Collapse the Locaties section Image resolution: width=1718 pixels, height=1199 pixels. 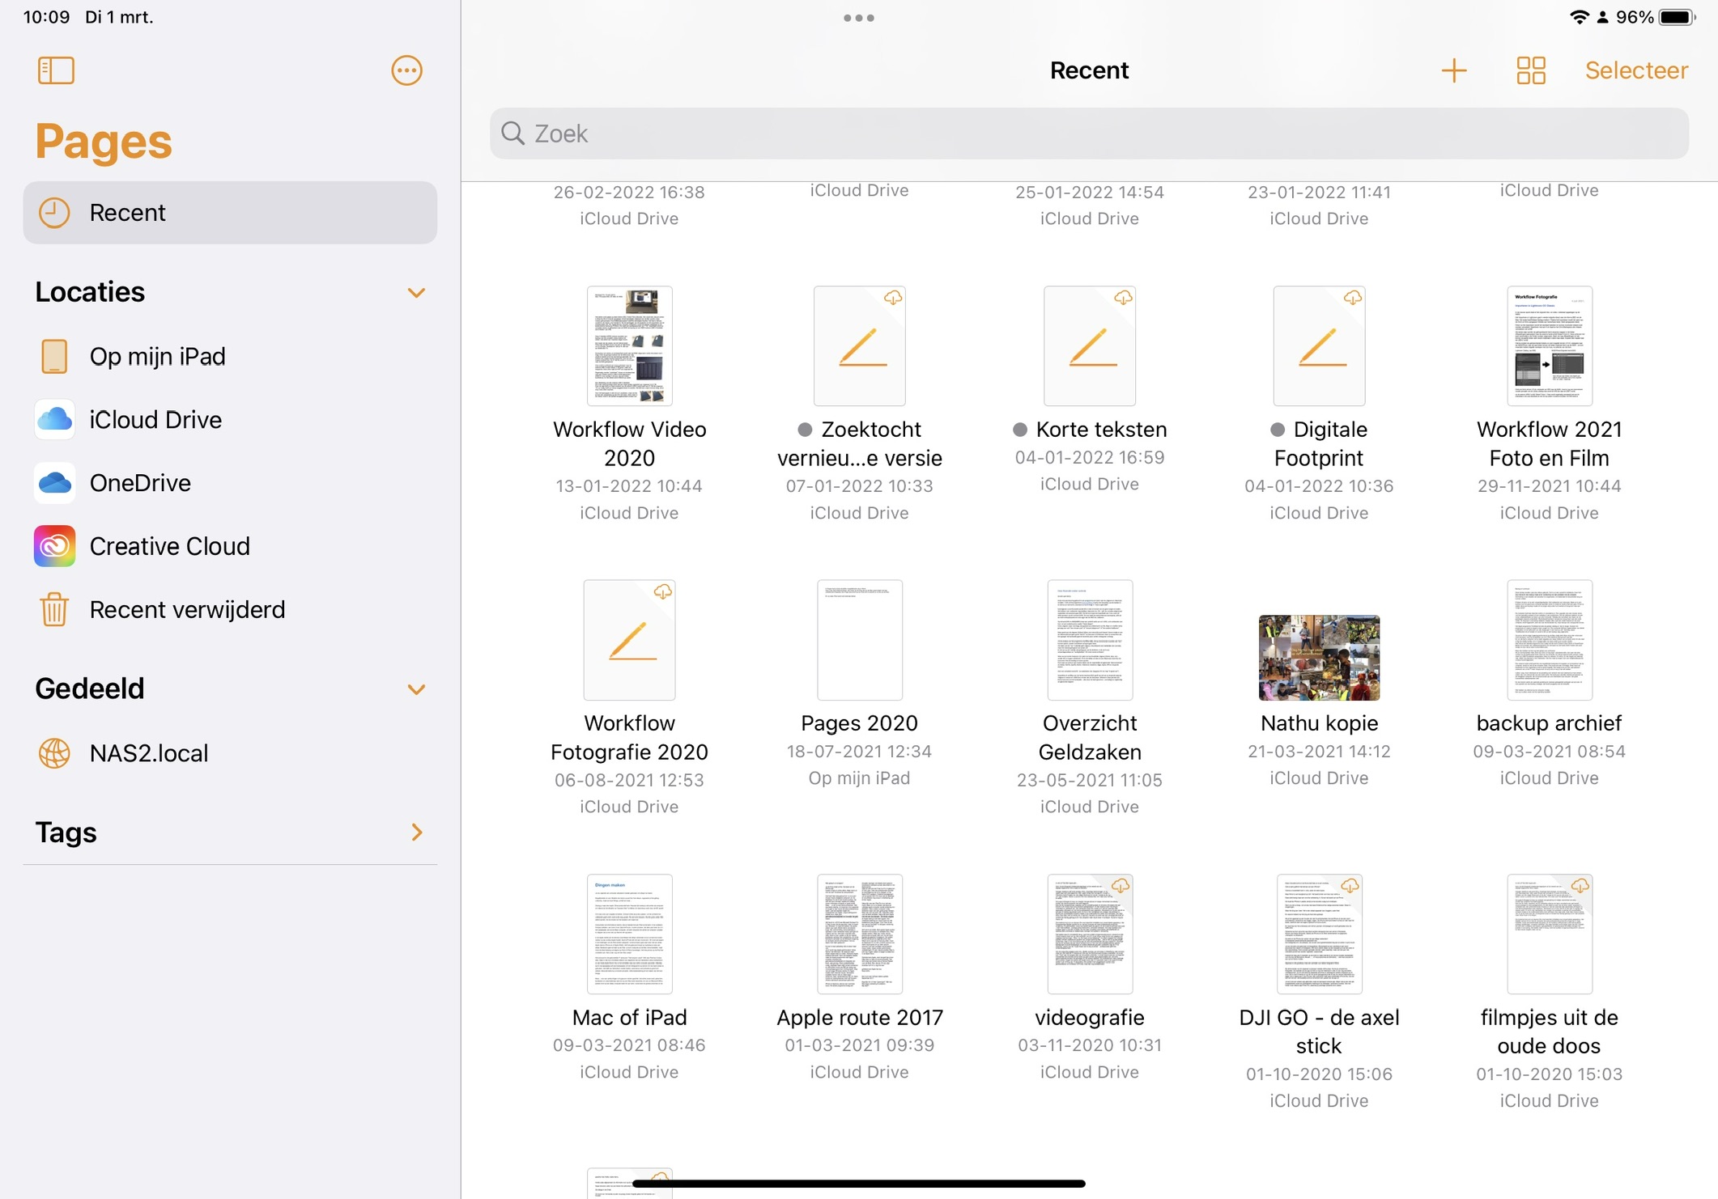click(x=416, y=293)
